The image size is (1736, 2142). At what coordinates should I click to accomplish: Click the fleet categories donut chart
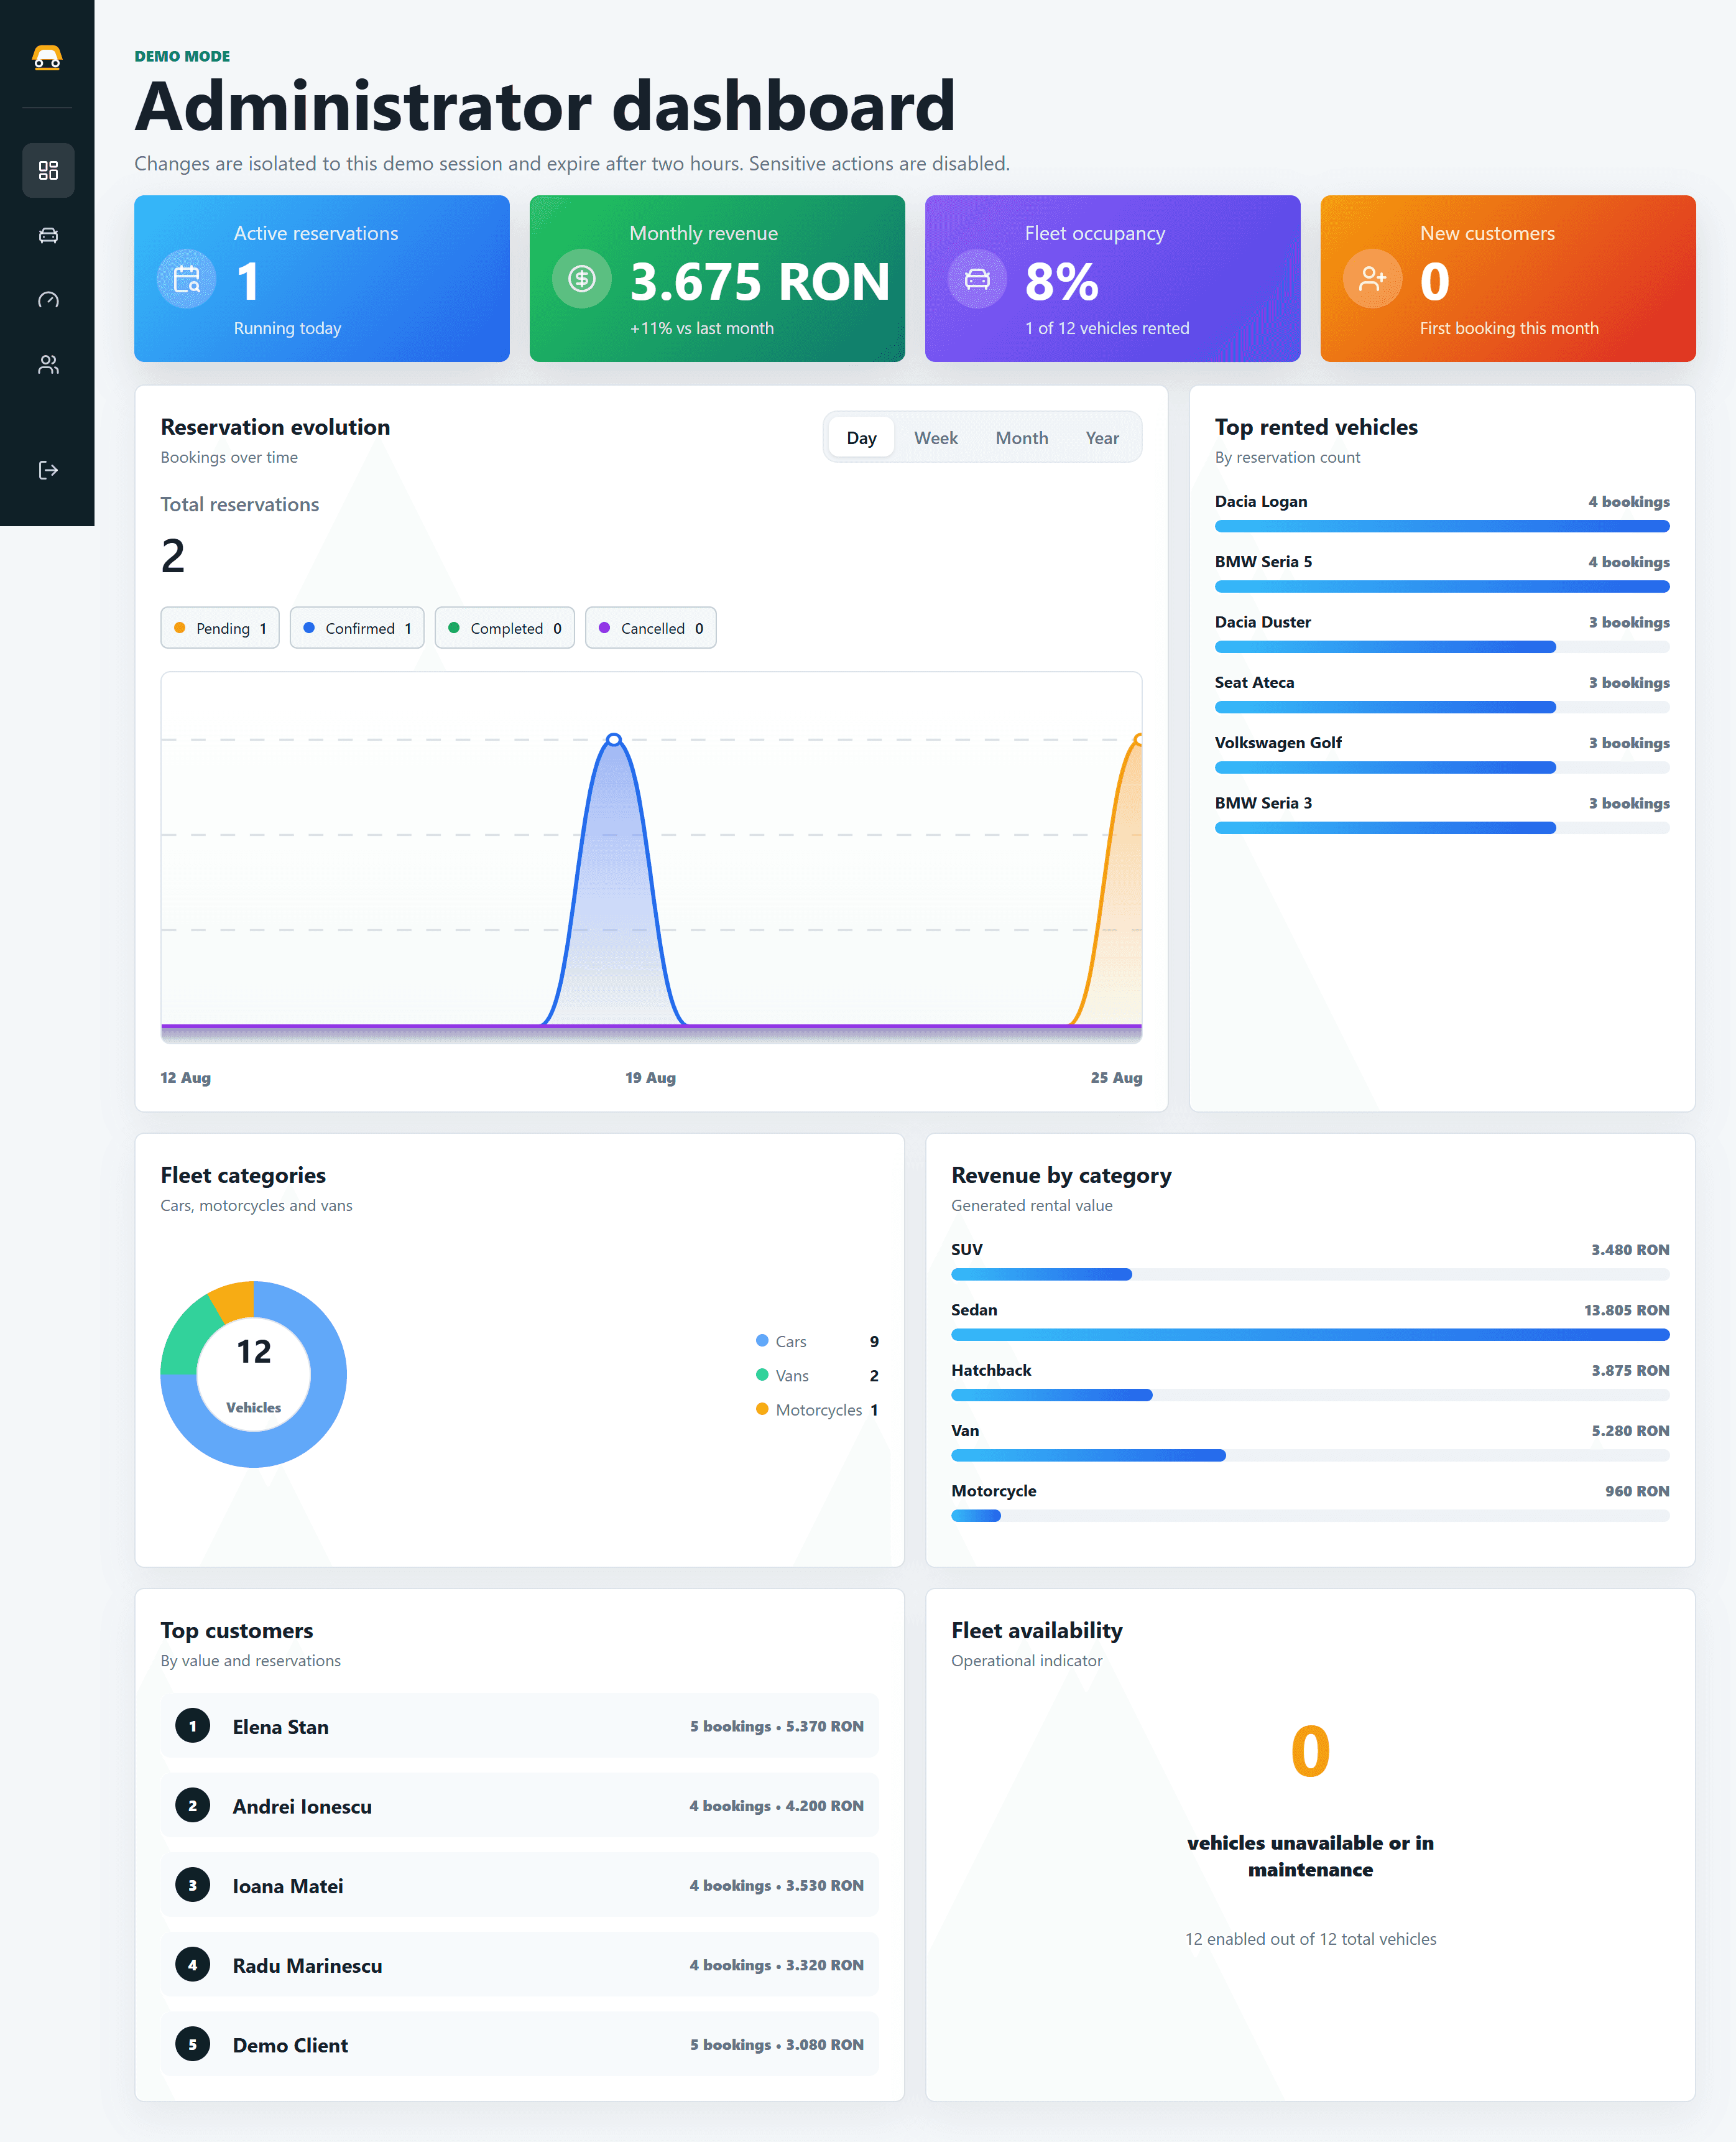pos(254,1374)
